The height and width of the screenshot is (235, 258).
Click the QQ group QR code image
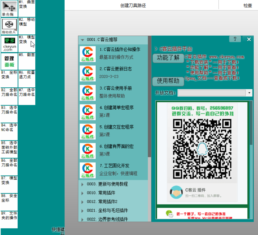[x=202, y=149]
